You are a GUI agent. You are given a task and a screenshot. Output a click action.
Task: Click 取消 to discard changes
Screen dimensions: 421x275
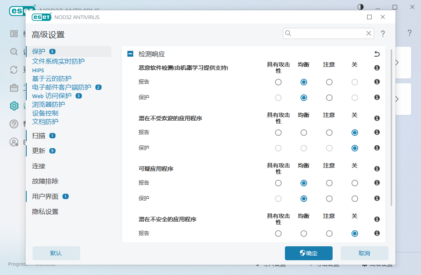point(364,253)
